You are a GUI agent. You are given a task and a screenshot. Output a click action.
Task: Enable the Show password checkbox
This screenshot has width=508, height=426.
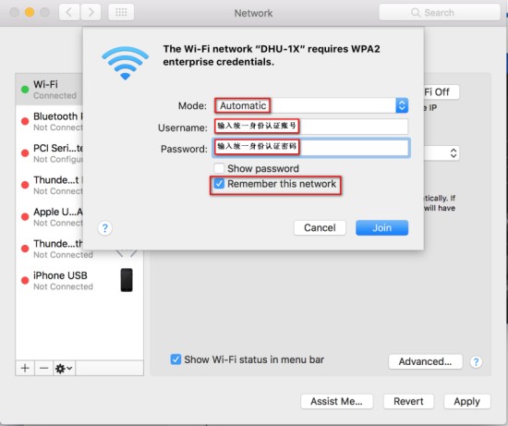tap(219, 168)
